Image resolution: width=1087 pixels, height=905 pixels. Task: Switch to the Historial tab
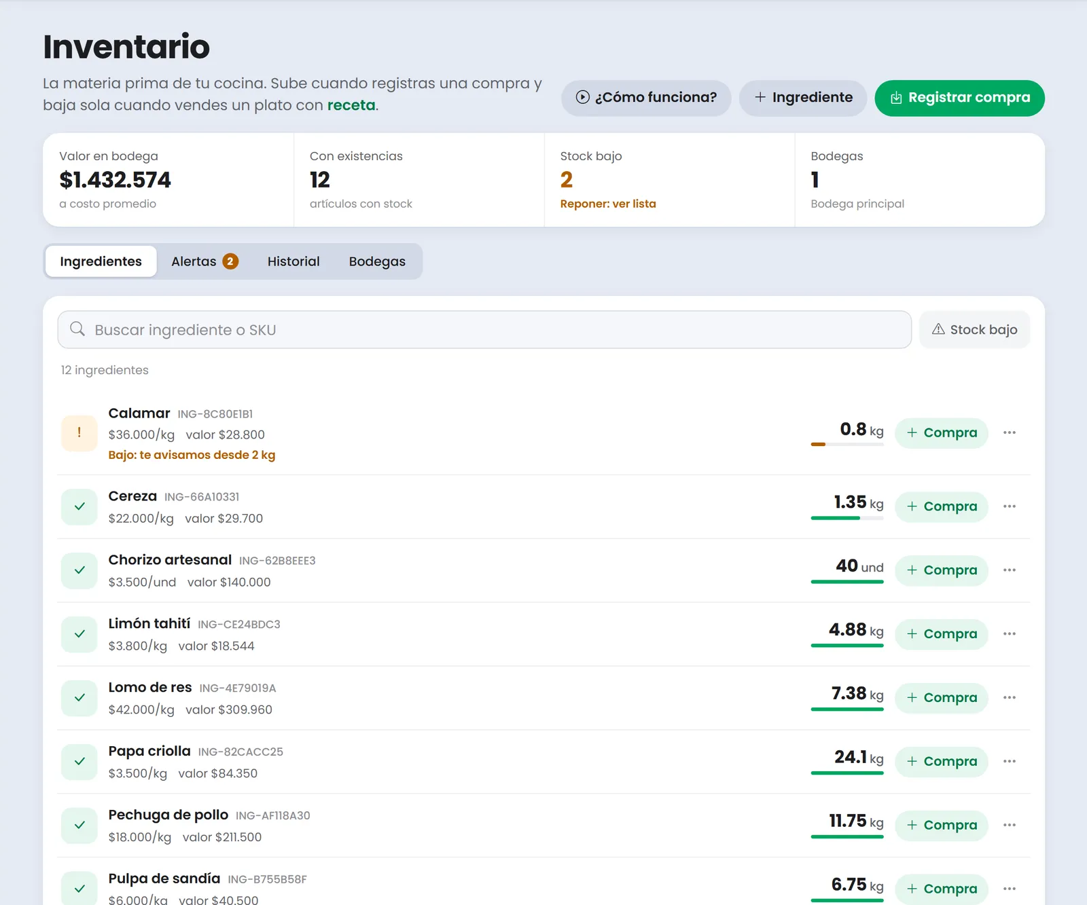pos(293,261)
